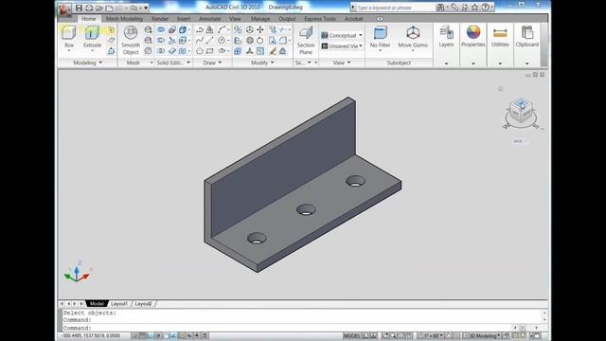Image resolution: width=606 pixels, height=341 pixels.
Task: Select the Circle tool in Draw panel
Action: click(x=221, y=40)
